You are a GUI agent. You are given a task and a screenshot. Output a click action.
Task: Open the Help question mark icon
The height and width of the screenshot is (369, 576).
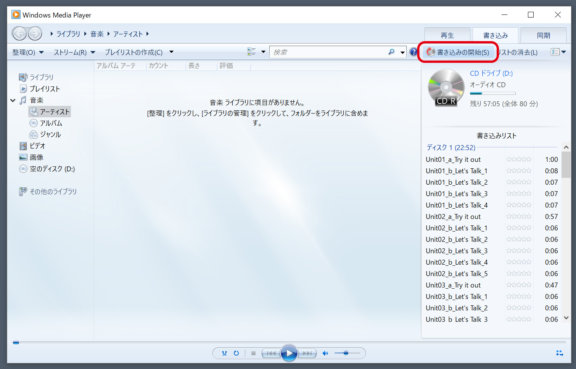[x=413, y=52]
